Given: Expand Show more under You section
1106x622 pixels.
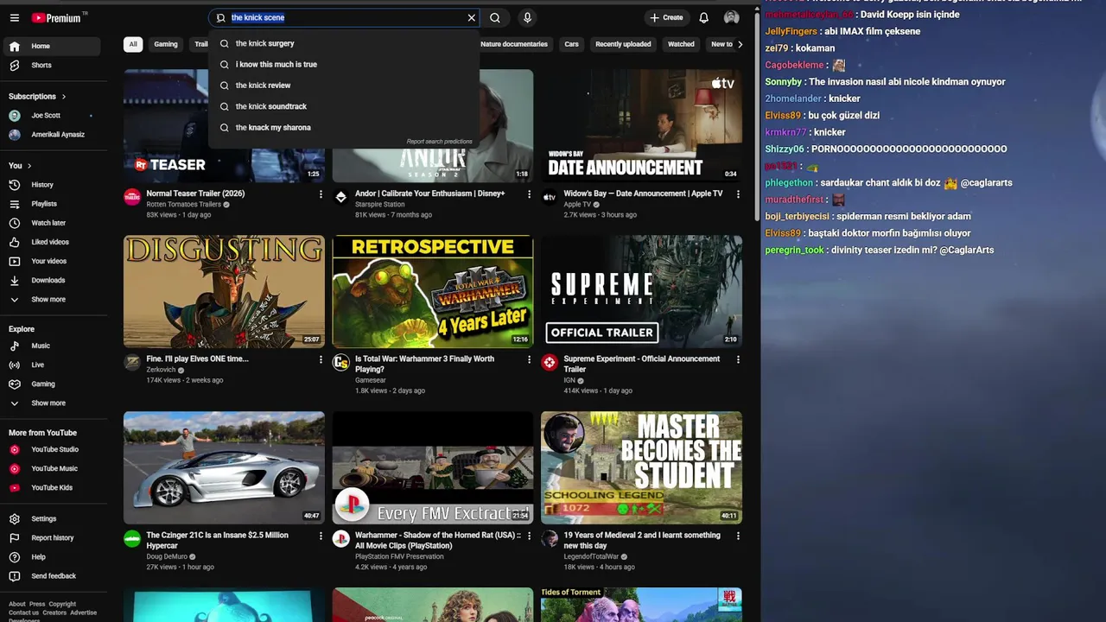Looking at the screenshot, I should click(x=54, y=299).
